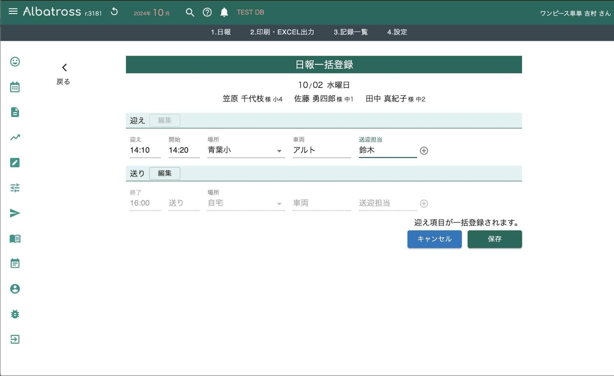
Task: Open the user account sidebar icon
Action: [15, 289]
